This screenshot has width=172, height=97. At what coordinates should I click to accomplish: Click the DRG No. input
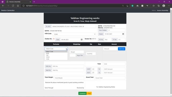[x=68, y=66]
